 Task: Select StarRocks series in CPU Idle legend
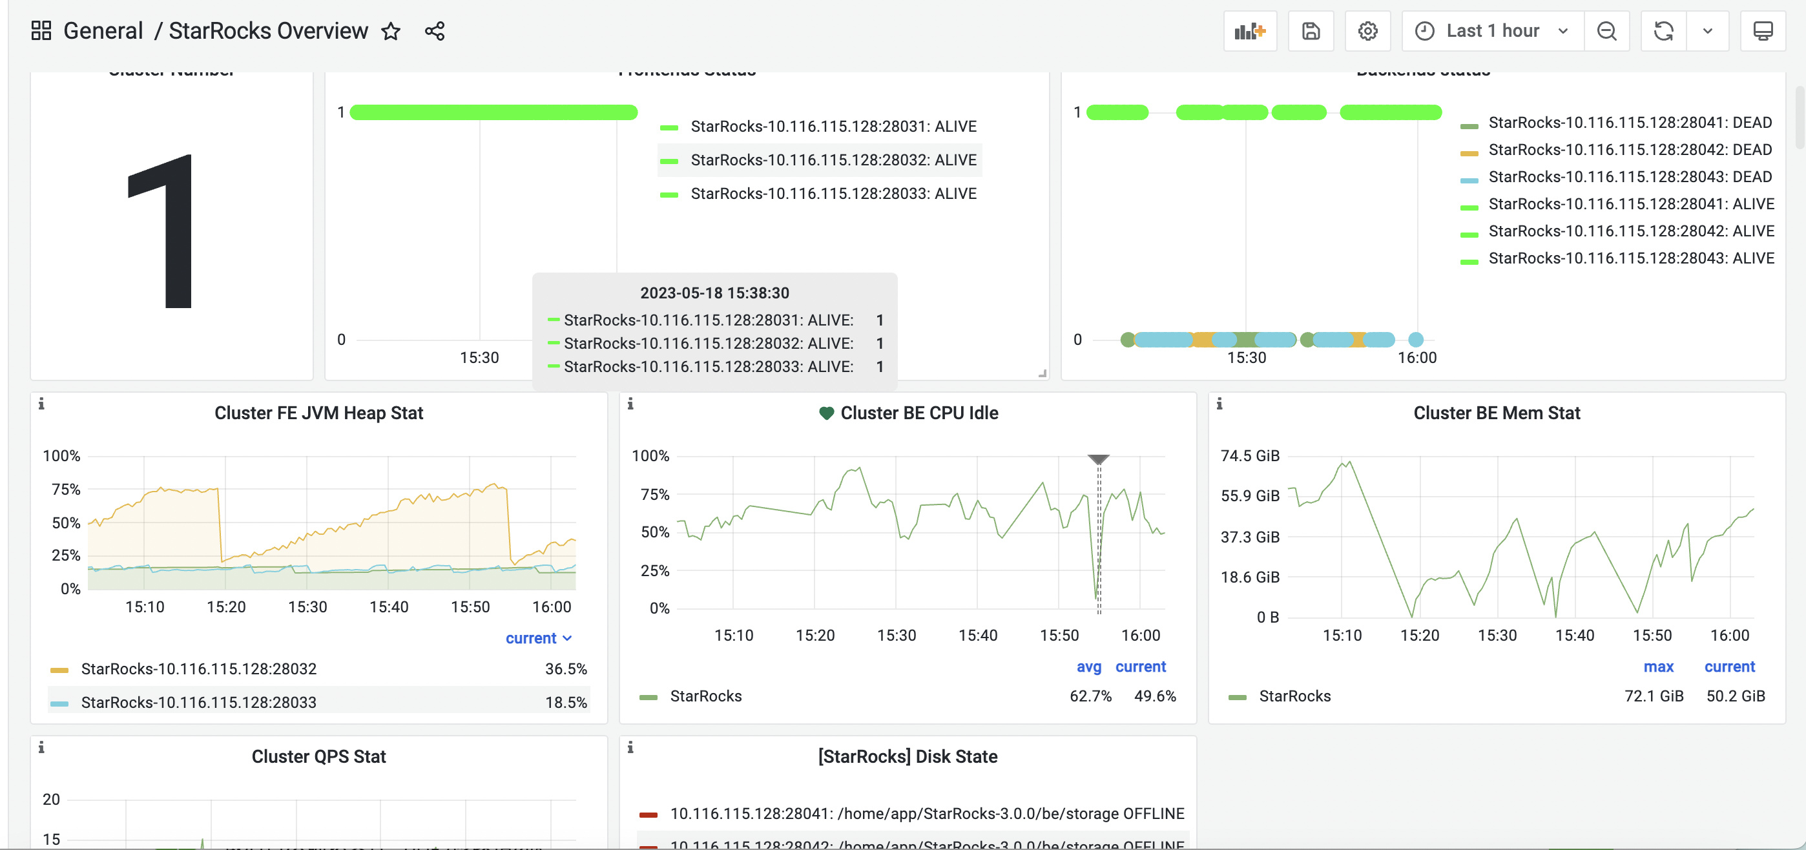705,696
